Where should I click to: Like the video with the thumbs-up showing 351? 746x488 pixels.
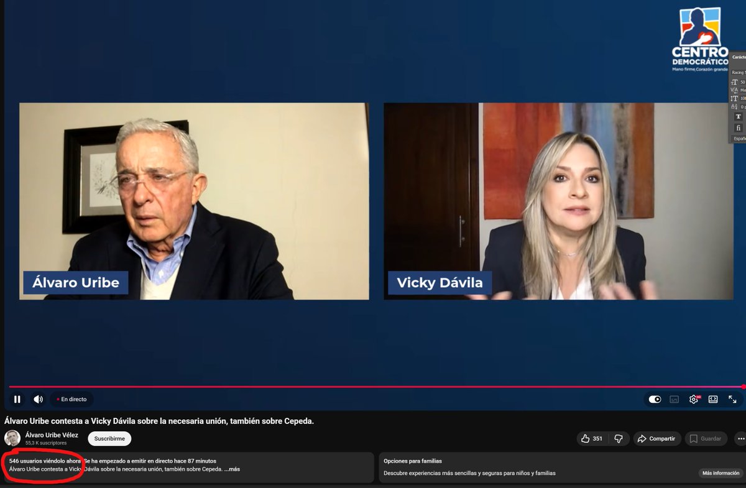point(592,438)
